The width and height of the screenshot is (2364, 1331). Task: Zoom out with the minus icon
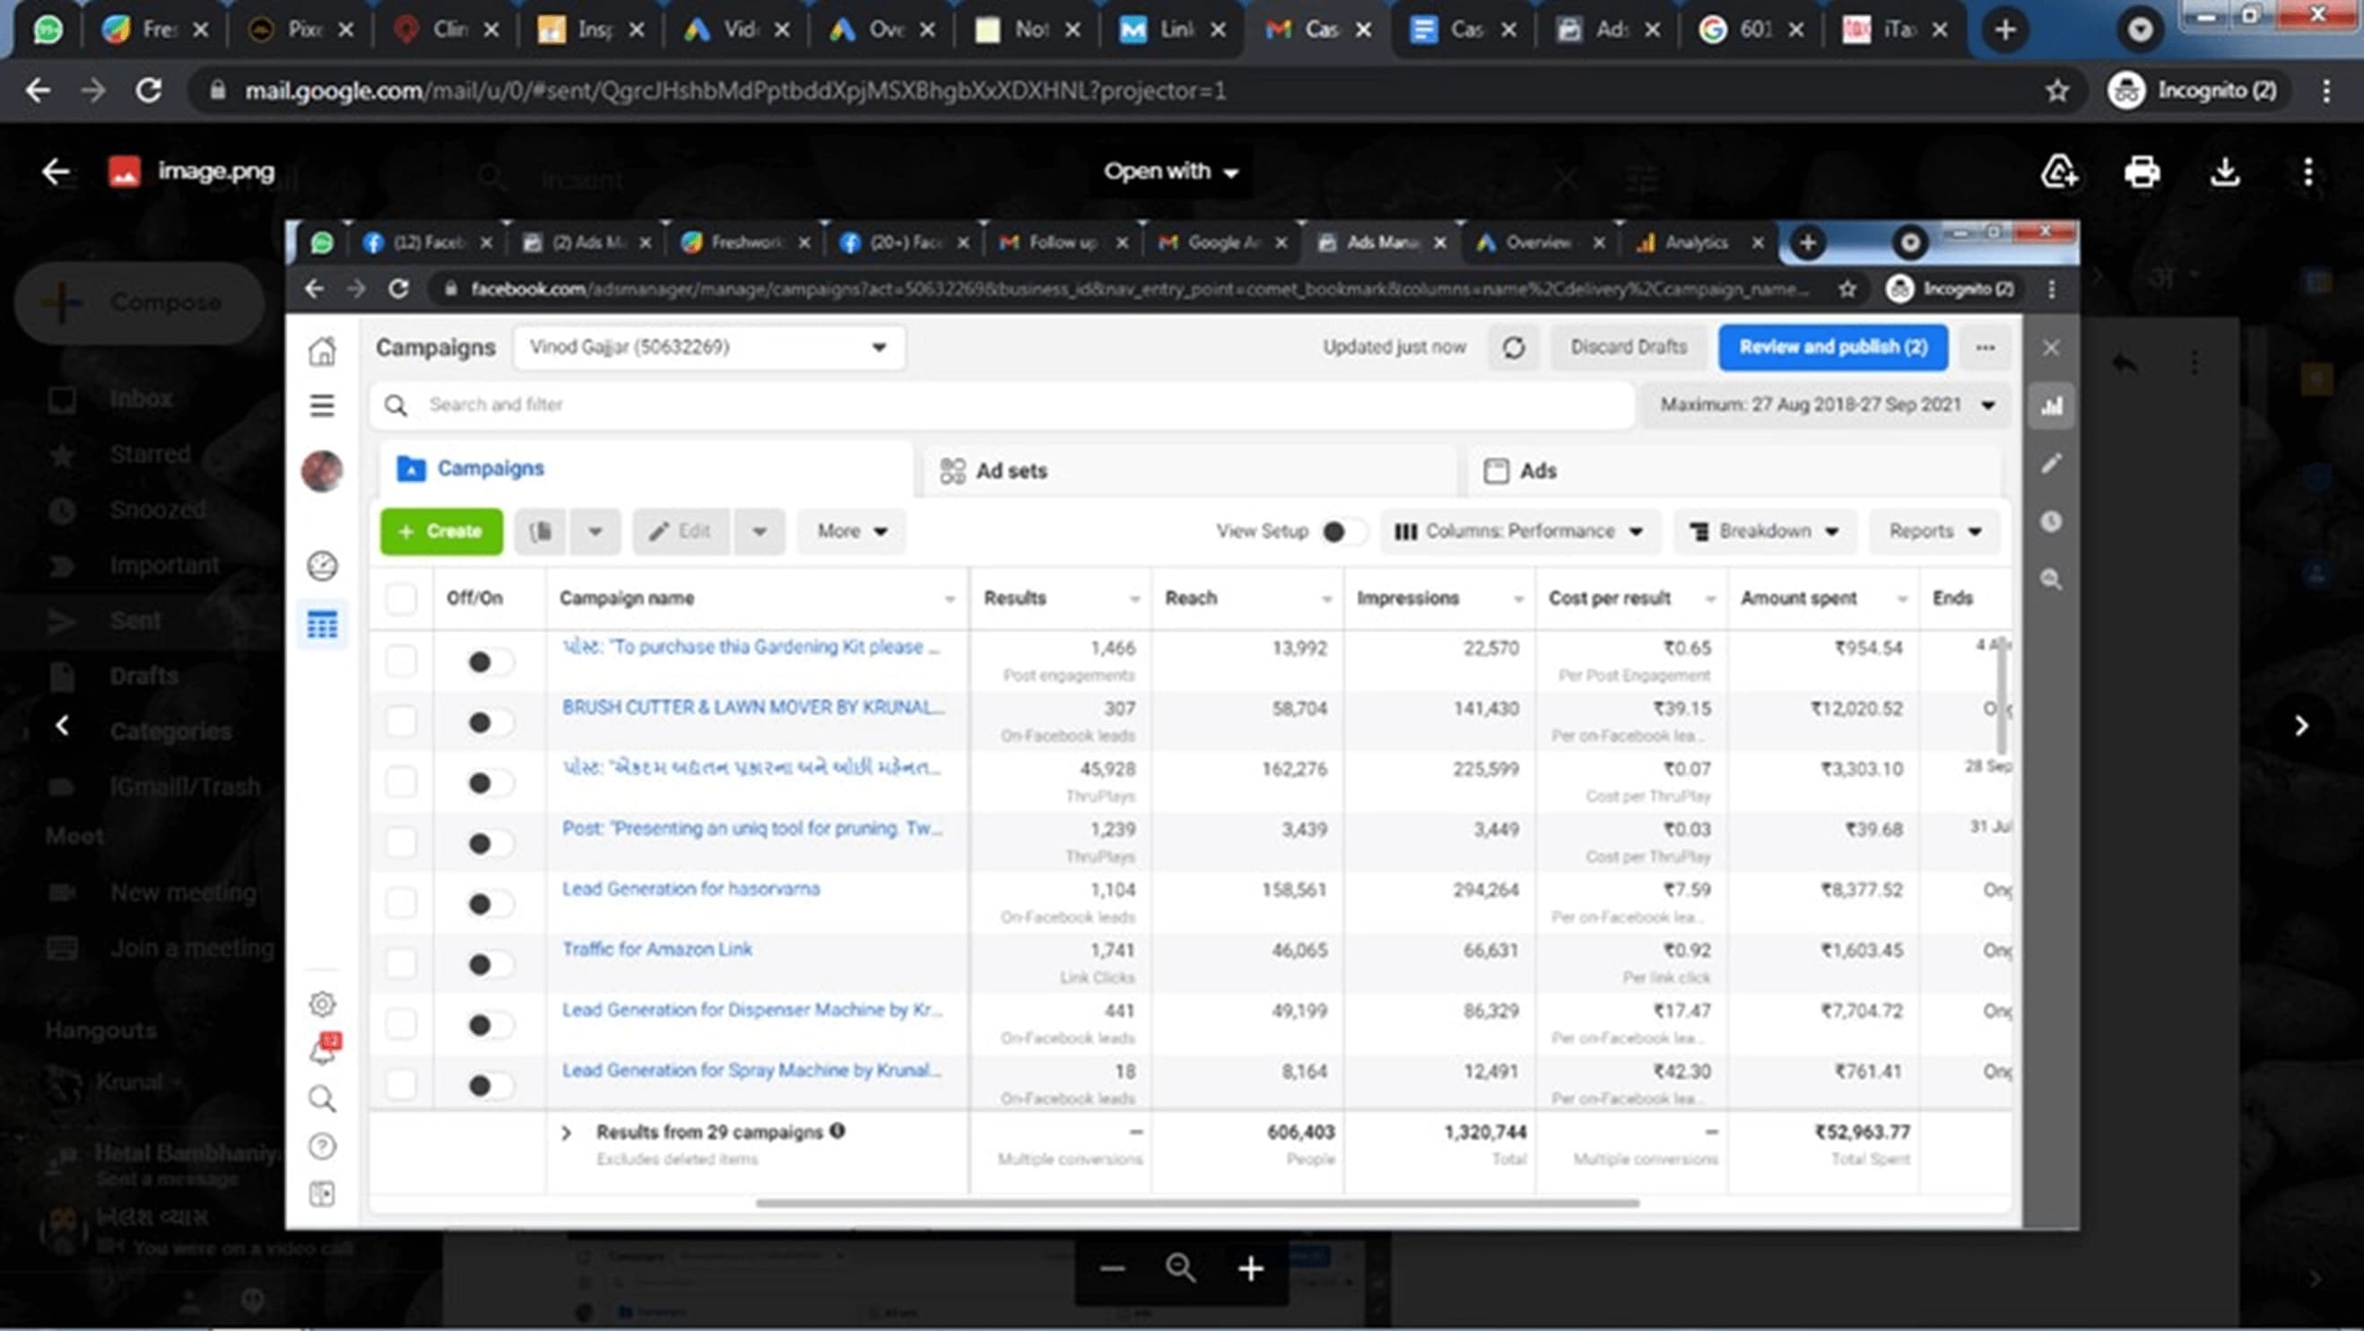click(x=1112, y=1269)
